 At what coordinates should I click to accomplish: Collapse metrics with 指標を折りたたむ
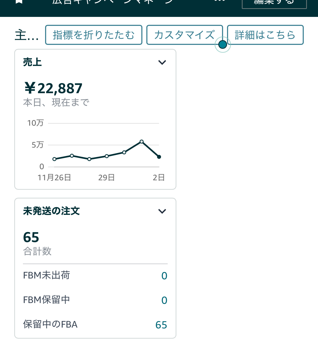pos(94,35)
